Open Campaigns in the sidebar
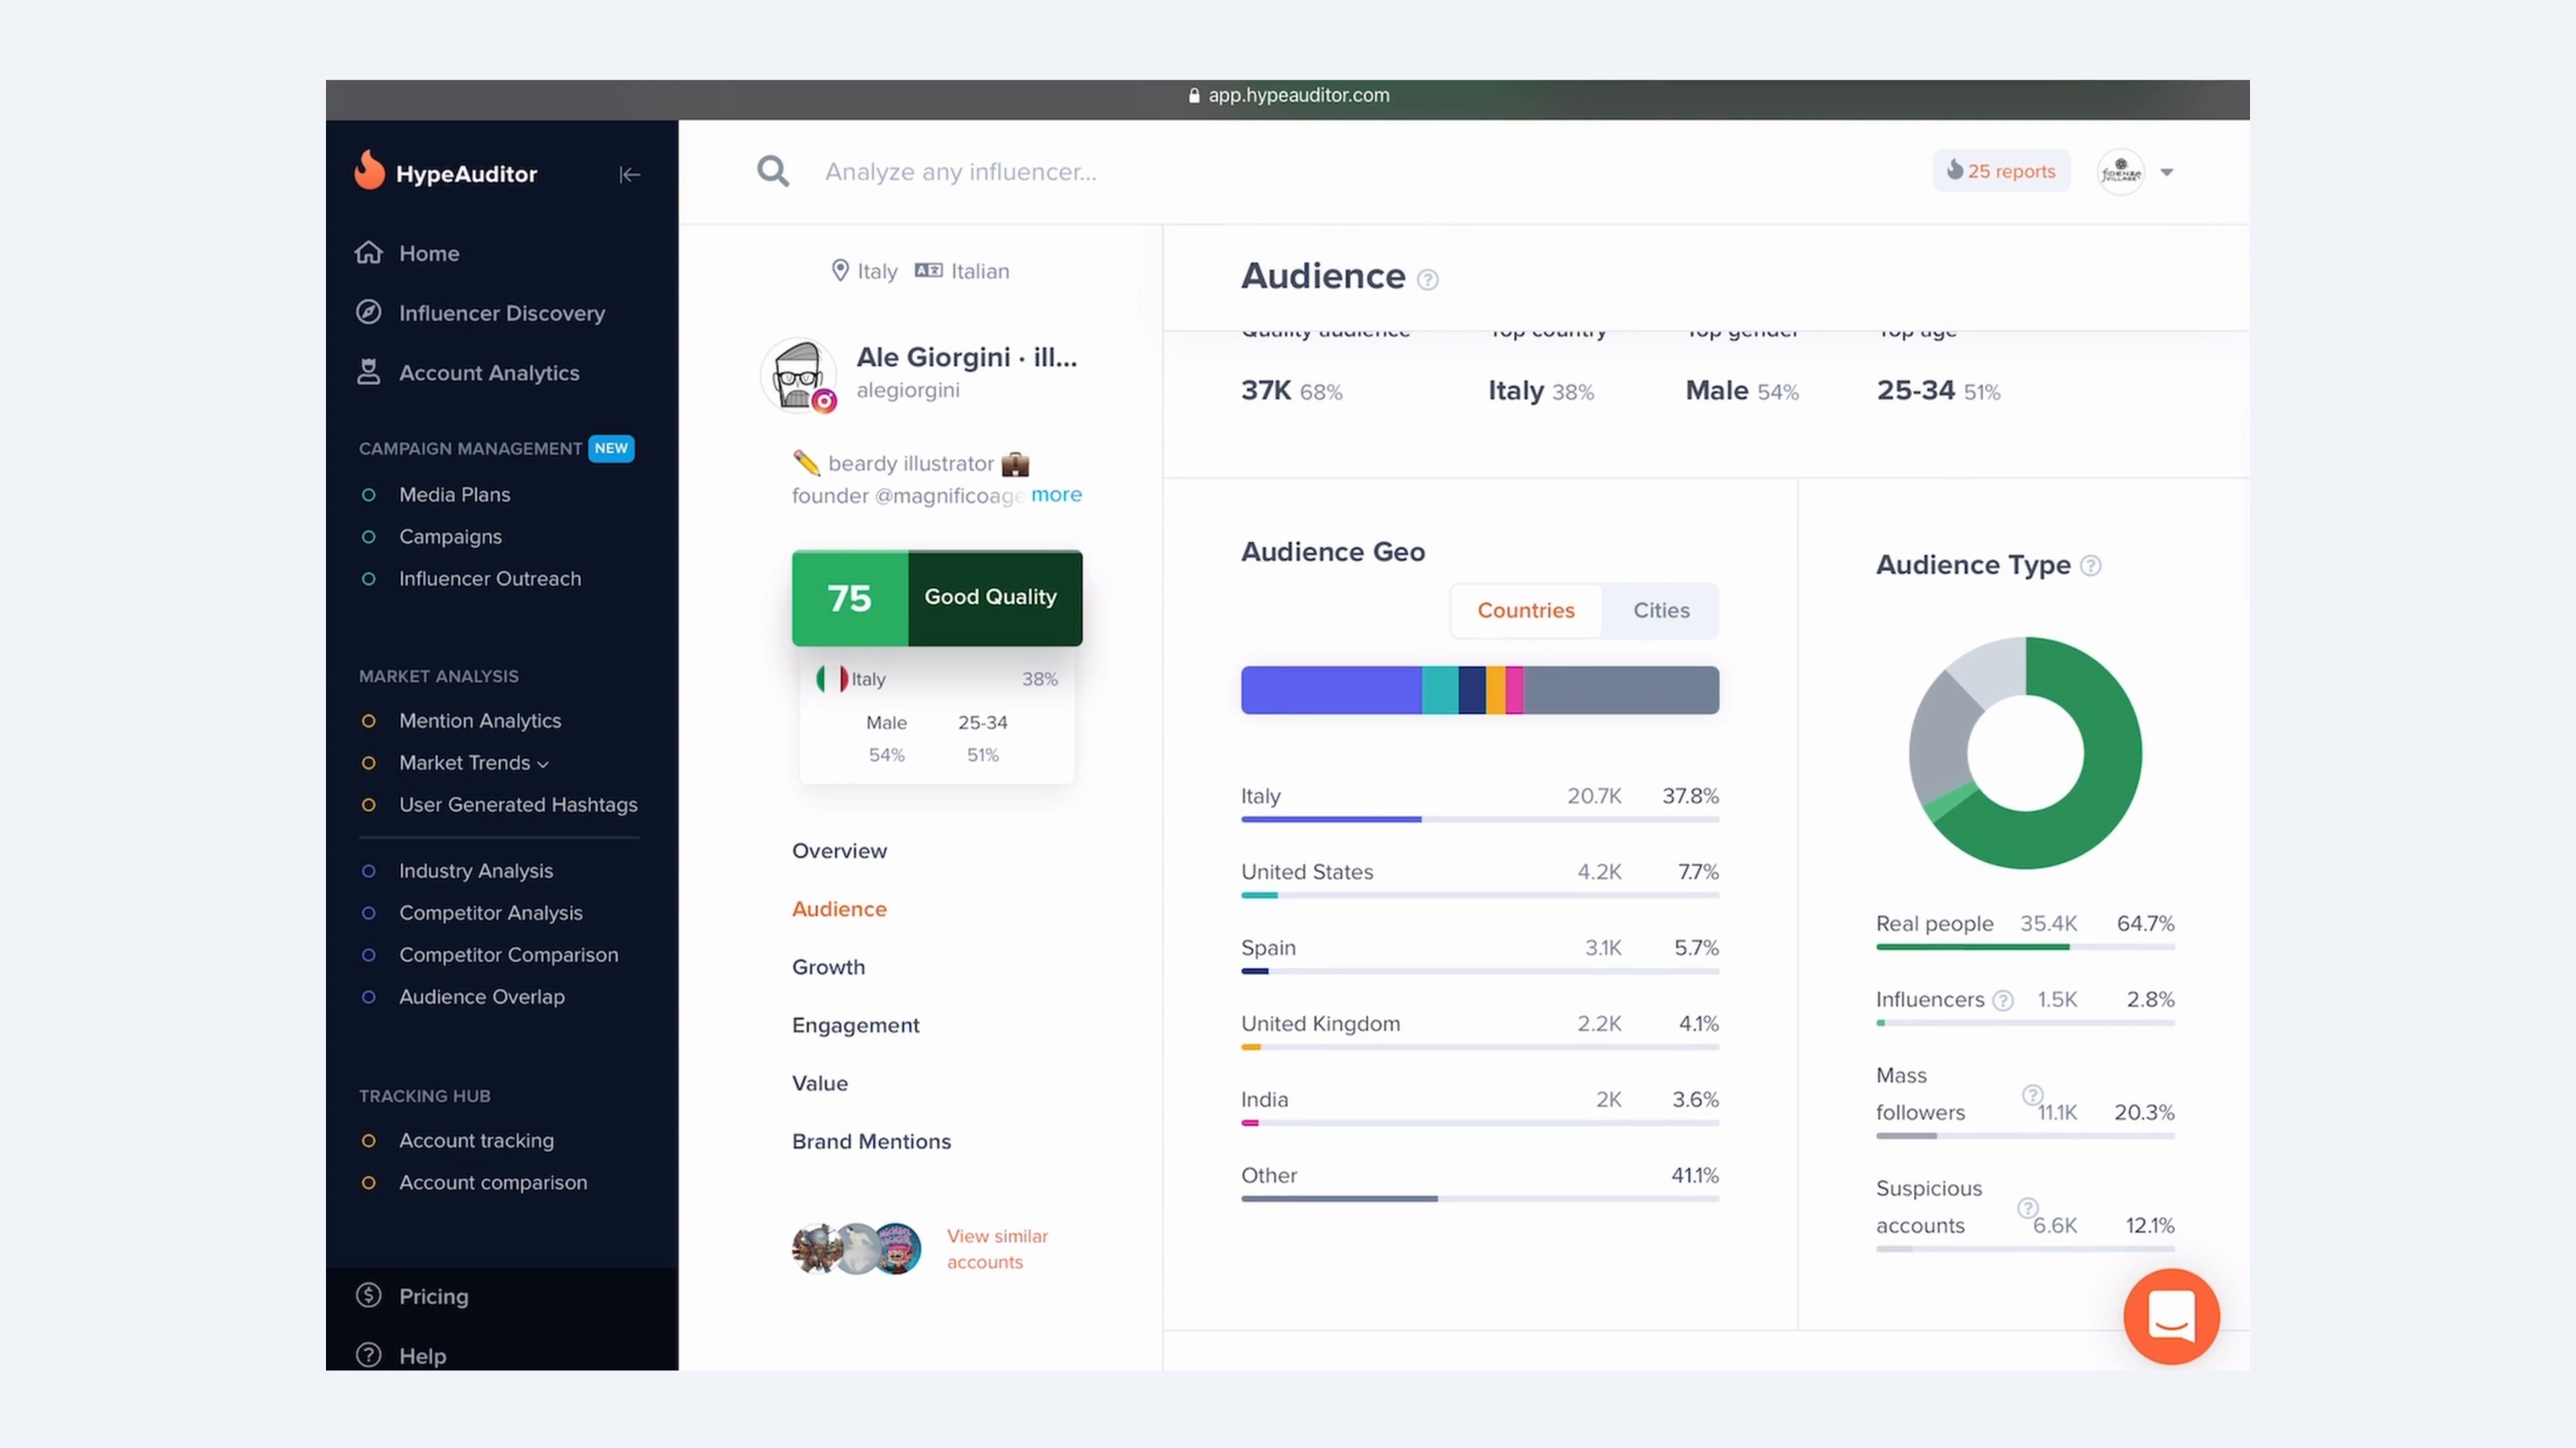 (x=450, y=536)
